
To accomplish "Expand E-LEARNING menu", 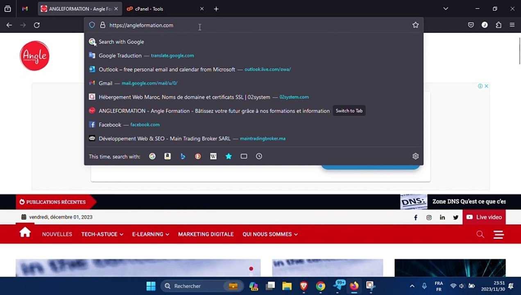I will (151, 234).
